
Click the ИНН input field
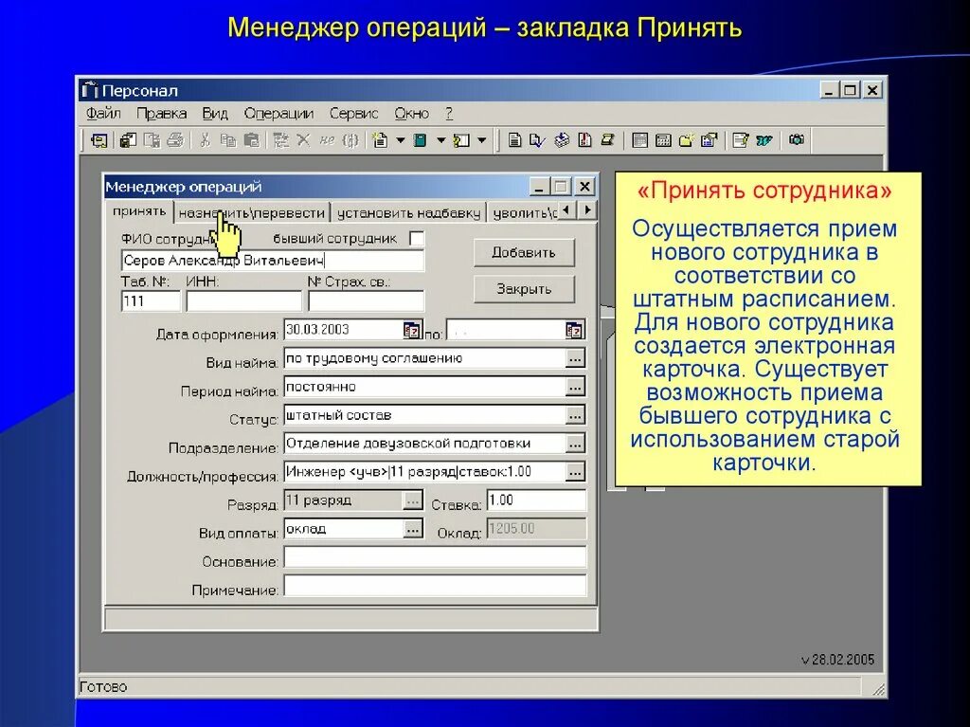point(243,301)
